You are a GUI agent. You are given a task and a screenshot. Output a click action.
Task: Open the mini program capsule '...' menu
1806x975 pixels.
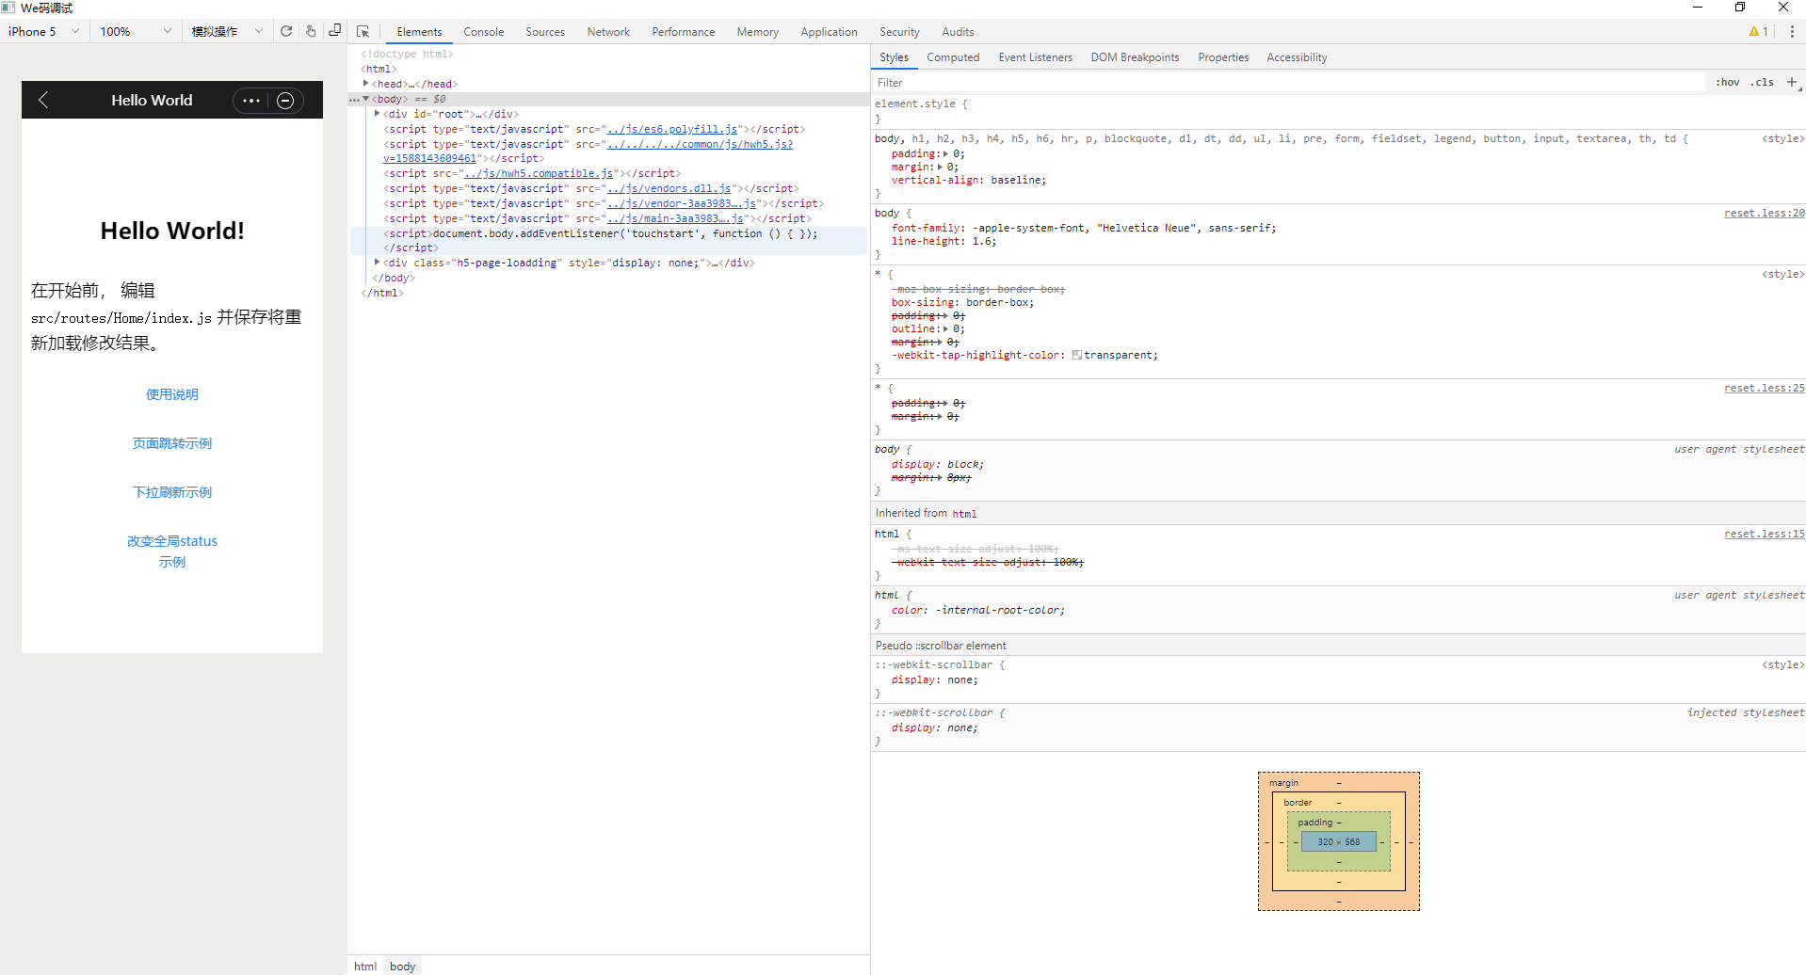tap(250, 100)
